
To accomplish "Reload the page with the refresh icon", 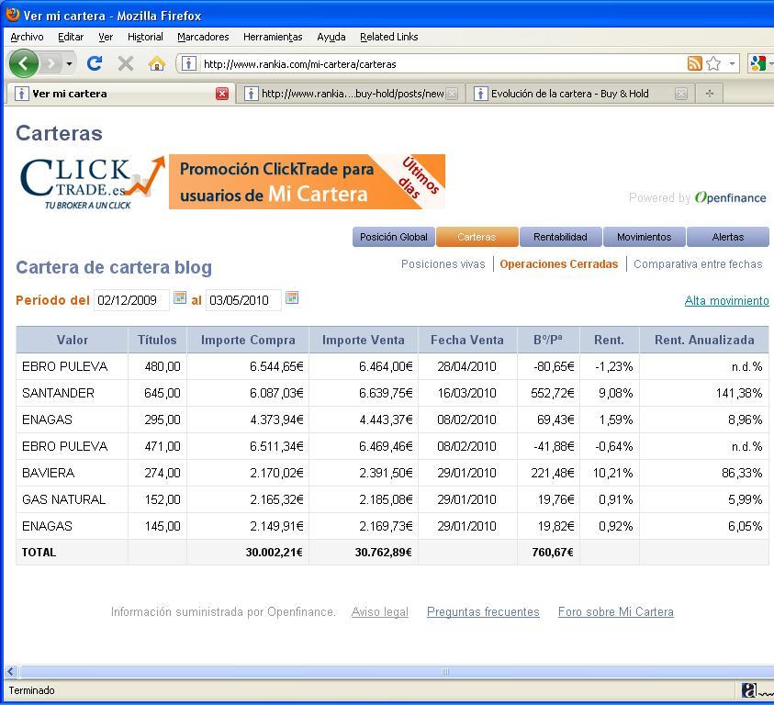I will click(x=94, y=63).
